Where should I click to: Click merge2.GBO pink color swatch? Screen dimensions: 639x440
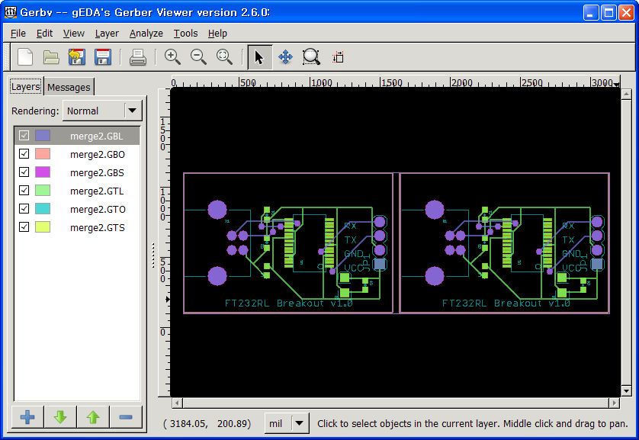(x=43, y=154)
